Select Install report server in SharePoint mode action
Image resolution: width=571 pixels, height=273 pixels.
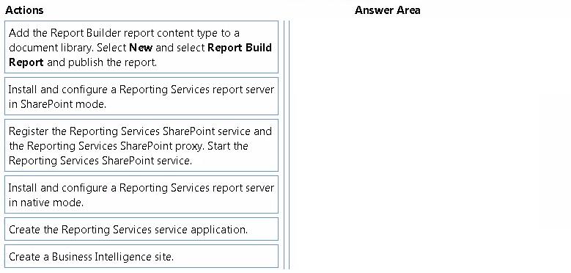[141, 96]
